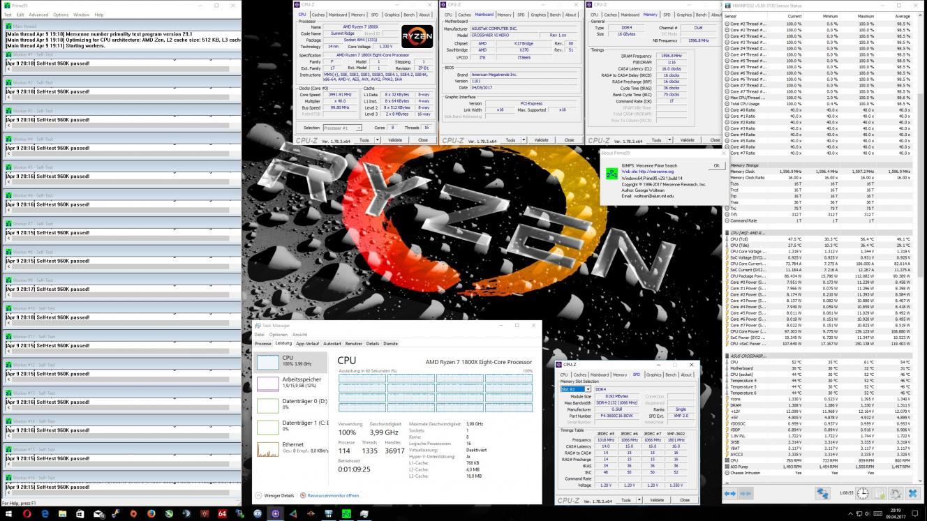927x521 pixels.
Task: Switch to Dienste tab in Task Manager
Action: (x=390, y=343)
